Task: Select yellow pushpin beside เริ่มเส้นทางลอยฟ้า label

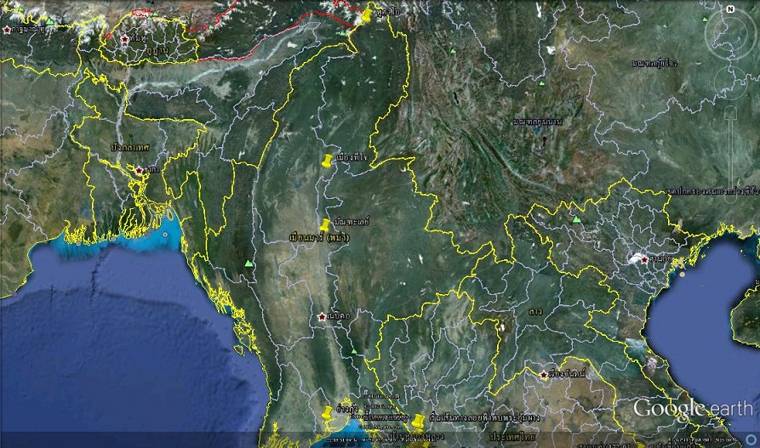Action: tap(418, 420)
